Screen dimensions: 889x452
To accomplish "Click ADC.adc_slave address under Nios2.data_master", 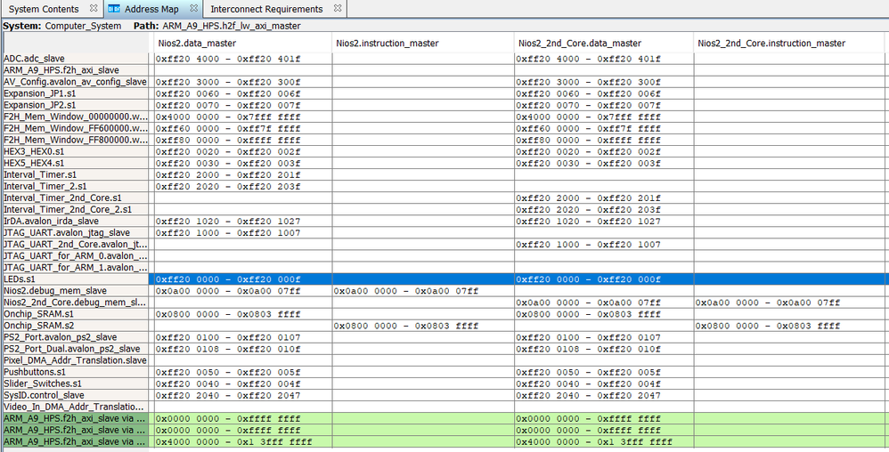I will [x=227, y=59].
